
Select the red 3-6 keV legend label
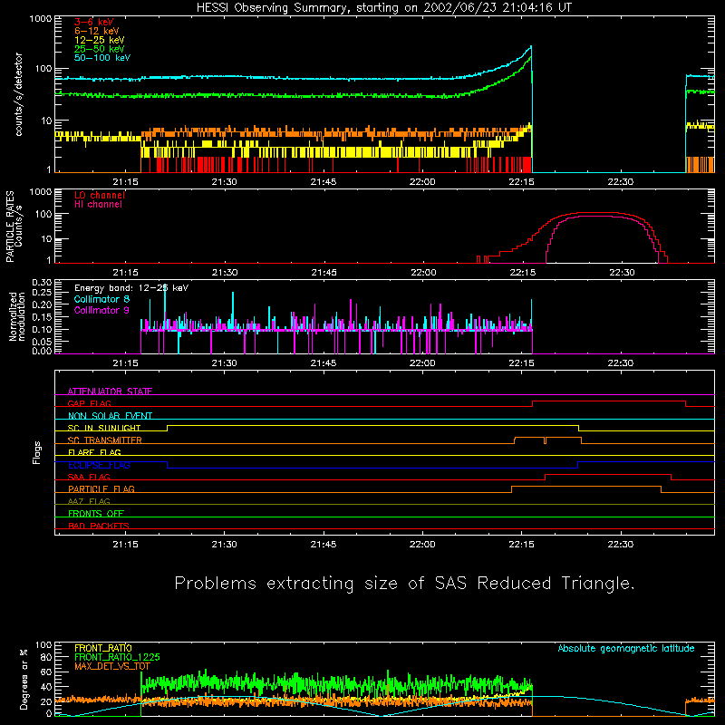(x=93, y=22)
